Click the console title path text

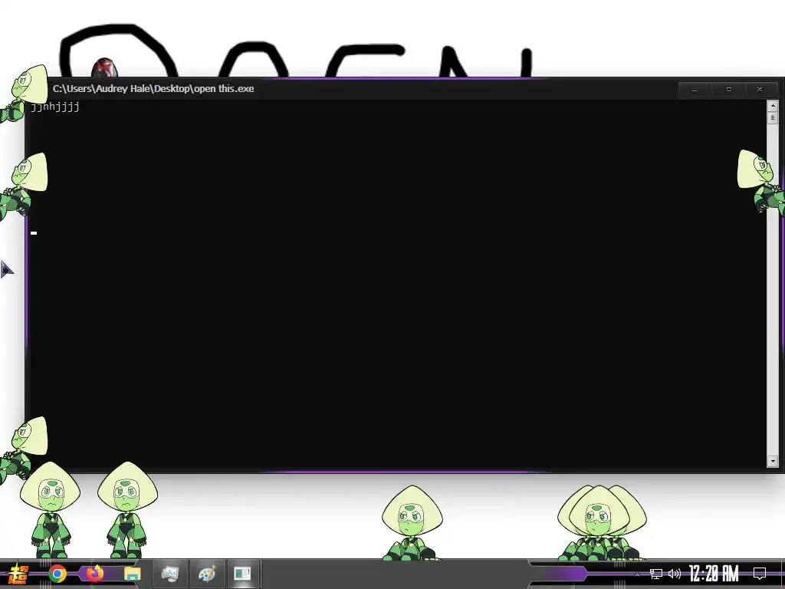point(153,89)
